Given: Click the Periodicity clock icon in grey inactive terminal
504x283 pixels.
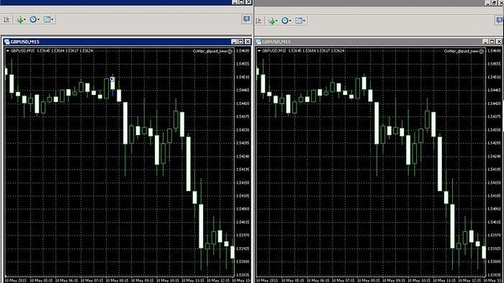Looking at the screenshot, I should [x=284, y=20].
